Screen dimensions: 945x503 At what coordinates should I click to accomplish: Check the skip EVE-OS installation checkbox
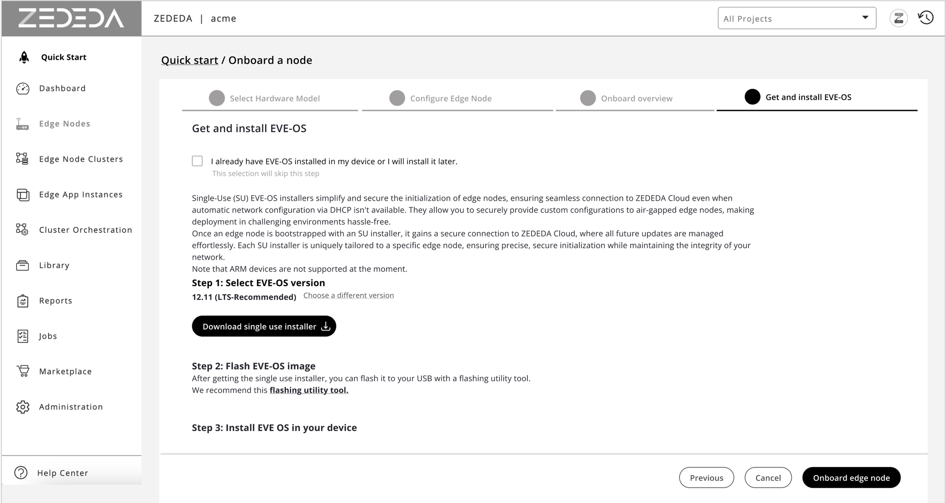point(197,161)
